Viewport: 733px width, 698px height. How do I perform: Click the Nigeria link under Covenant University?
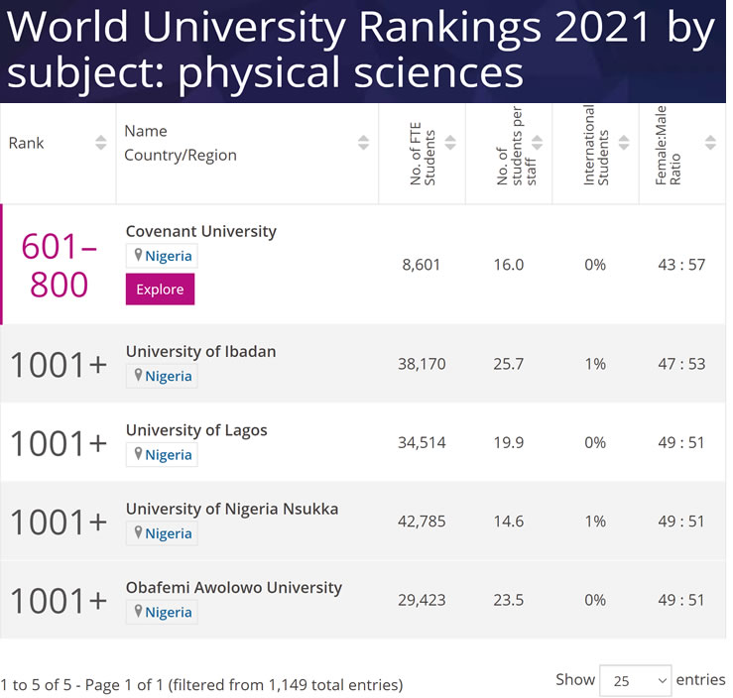point(169,256)
